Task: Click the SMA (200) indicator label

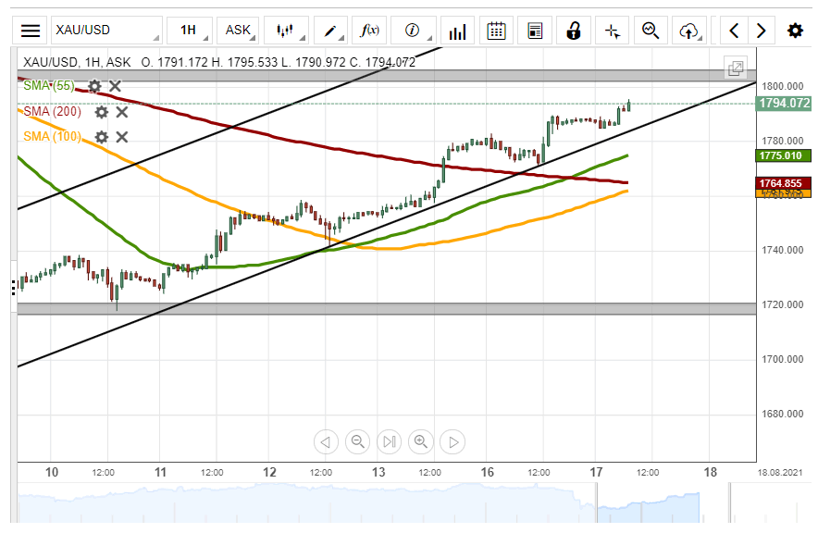Action: coord(52,112)
